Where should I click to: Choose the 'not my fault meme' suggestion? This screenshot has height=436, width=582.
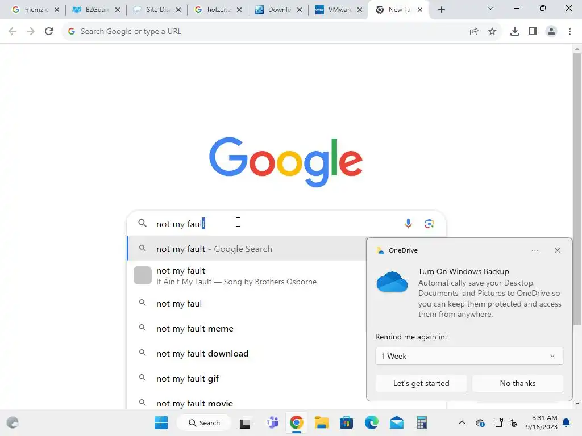point(247,329)
